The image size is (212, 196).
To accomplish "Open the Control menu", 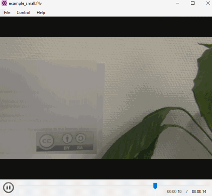I will click(24, 13).
